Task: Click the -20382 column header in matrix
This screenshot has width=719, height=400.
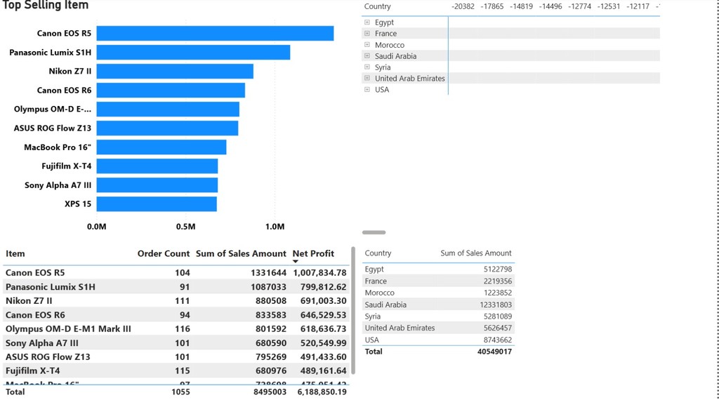Action: [x=463, y=6]
